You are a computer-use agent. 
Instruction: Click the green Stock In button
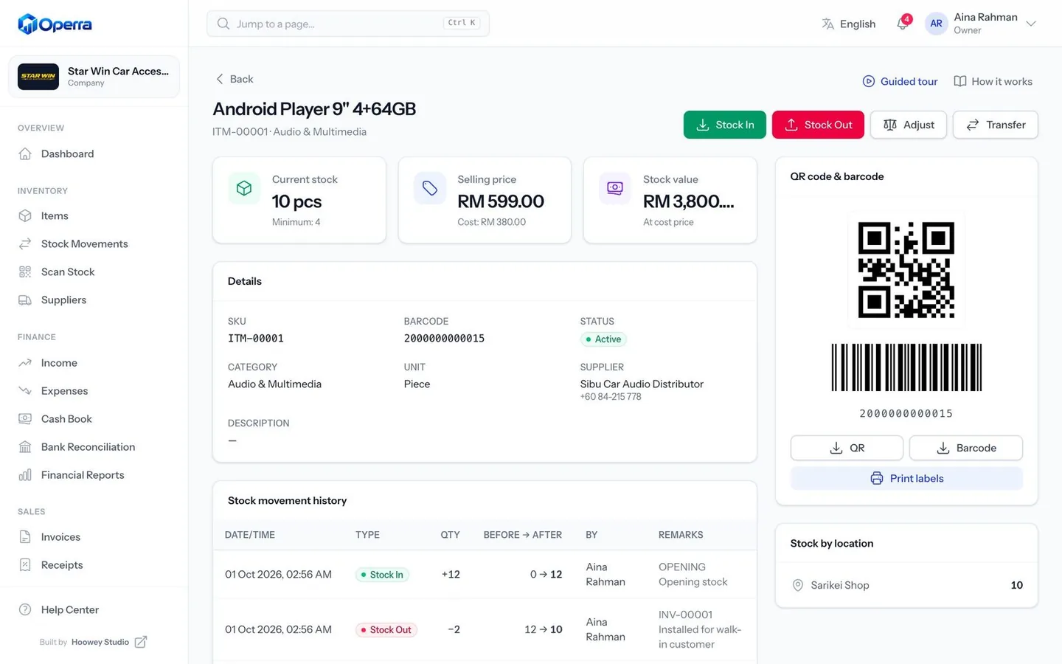tap(724, 125)
